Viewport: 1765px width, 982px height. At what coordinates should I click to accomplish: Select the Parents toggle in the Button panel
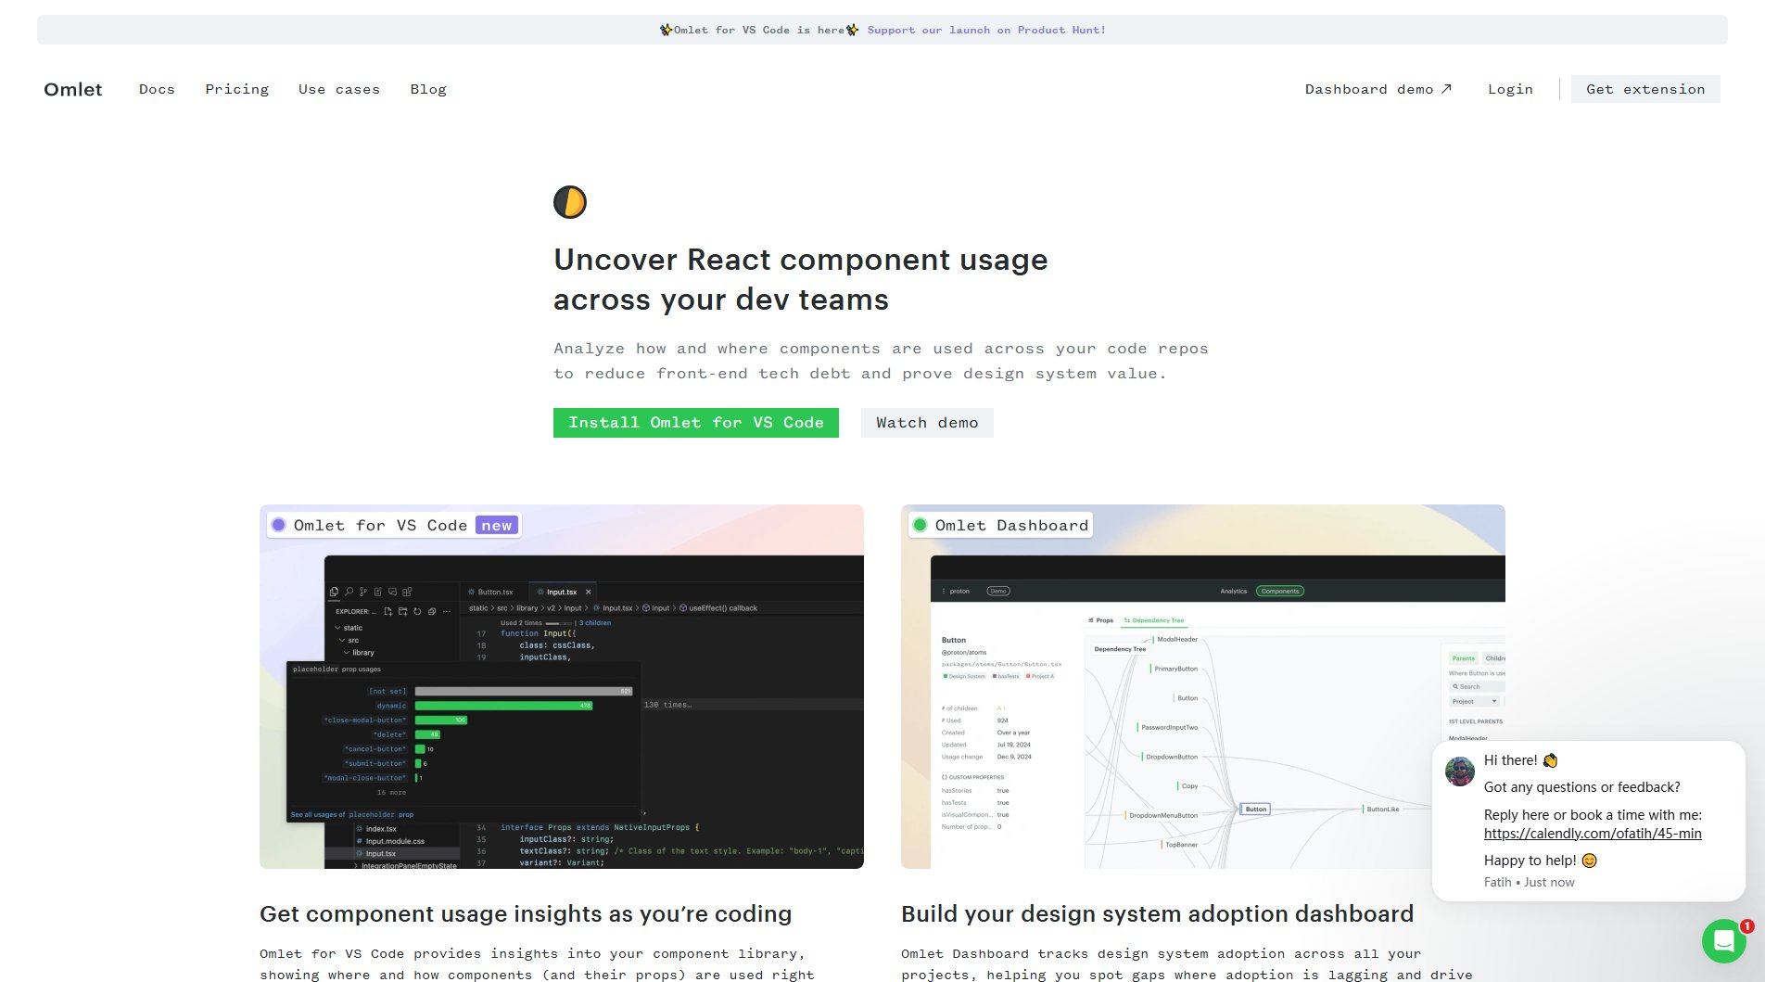(1464, 658)
